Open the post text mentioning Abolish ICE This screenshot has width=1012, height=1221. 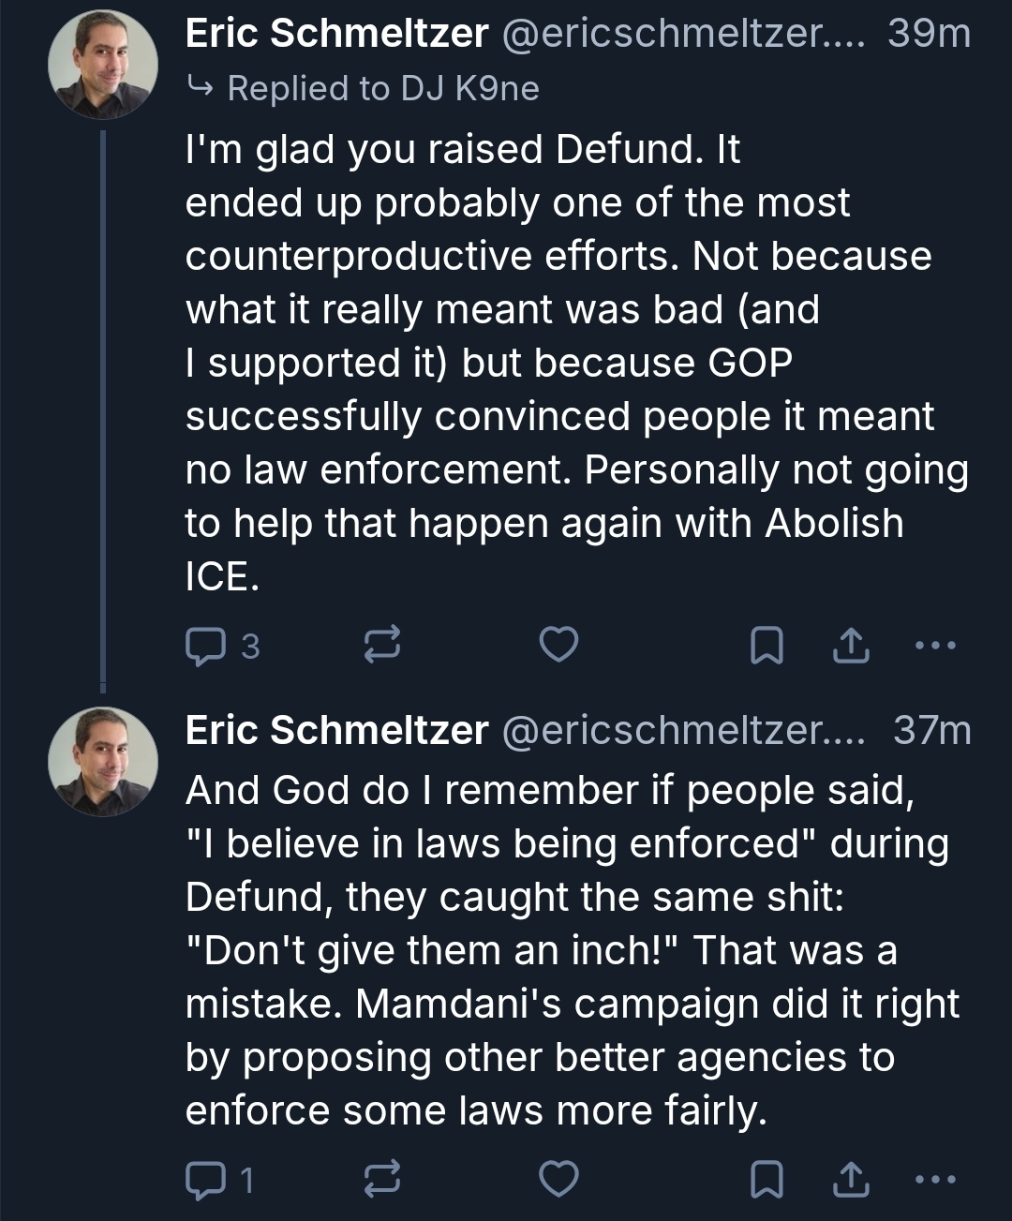click(562, 363)
